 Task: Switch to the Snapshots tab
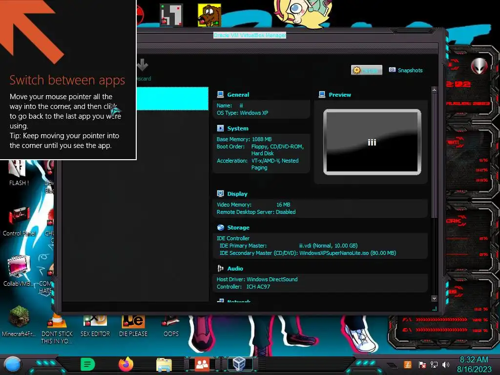click(406, 70)
